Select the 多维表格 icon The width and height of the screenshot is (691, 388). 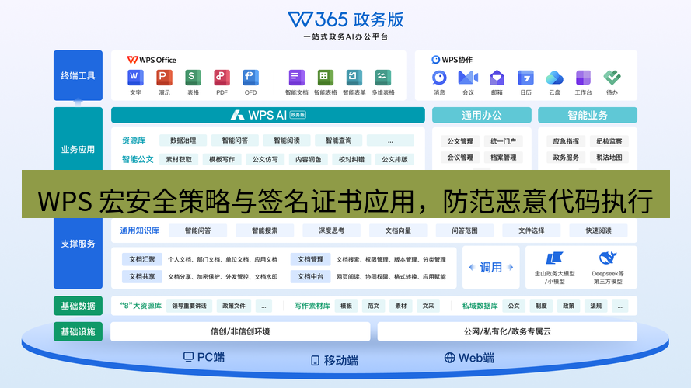point(383,78)
